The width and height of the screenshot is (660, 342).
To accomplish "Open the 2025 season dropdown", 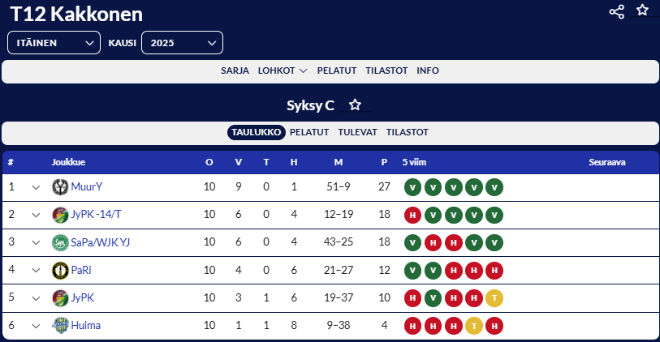I will point(182,42).
